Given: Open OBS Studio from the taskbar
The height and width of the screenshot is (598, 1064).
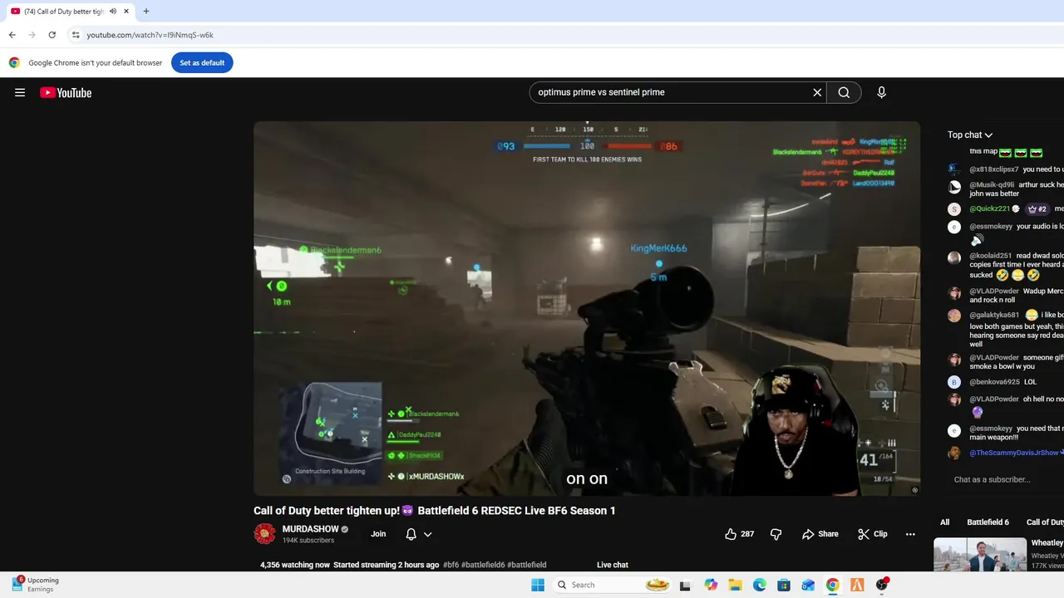Looking at the screenshot, I should [881, 585].
